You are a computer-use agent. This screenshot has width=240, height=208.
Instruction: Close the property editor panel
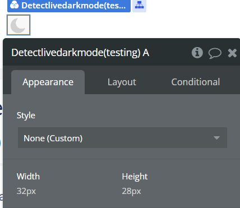coord(232,53)
